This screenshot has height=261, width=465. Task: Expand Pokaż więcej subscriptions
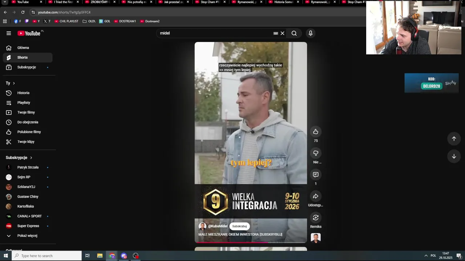pyautogui.click(x=28, y=236)
